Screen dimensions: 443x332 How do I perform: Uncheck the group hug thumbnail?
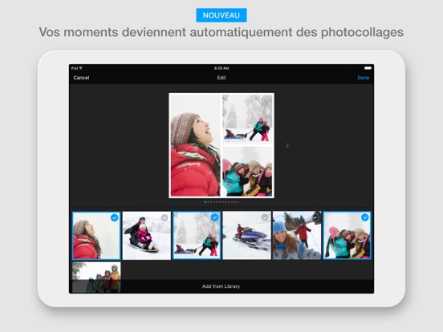[347, 236]
